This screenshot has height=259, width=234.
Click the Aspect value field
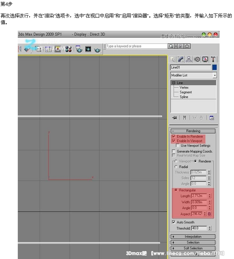[x=197, y=214]
